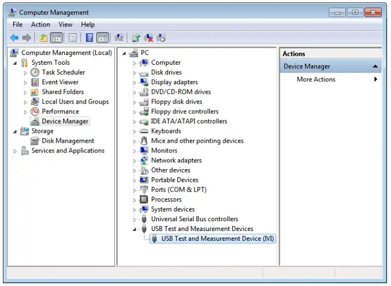Viewport: 391px width, 286px height.
Task: Select Disk Management under Storage
Action: pyautogui.click(x=68, y=141)
